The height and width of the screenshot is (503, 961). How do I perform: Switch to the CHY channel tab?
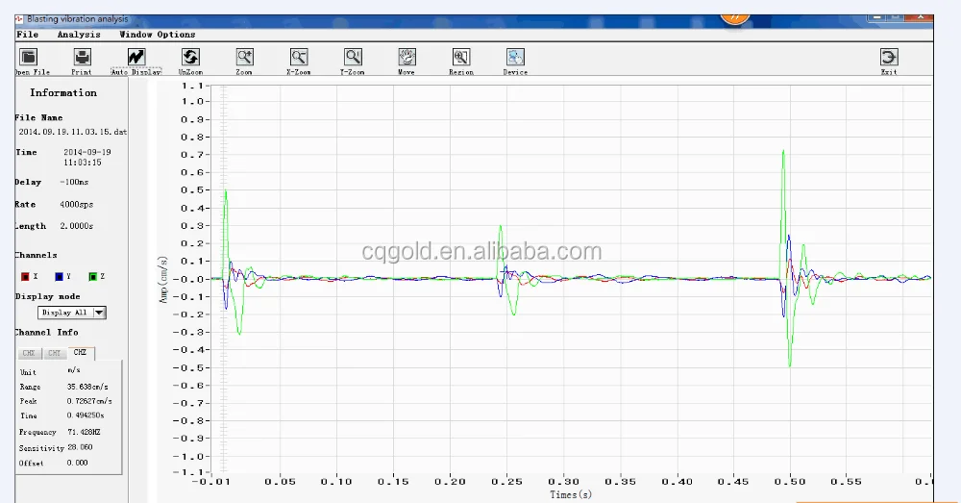pos(55,353)
